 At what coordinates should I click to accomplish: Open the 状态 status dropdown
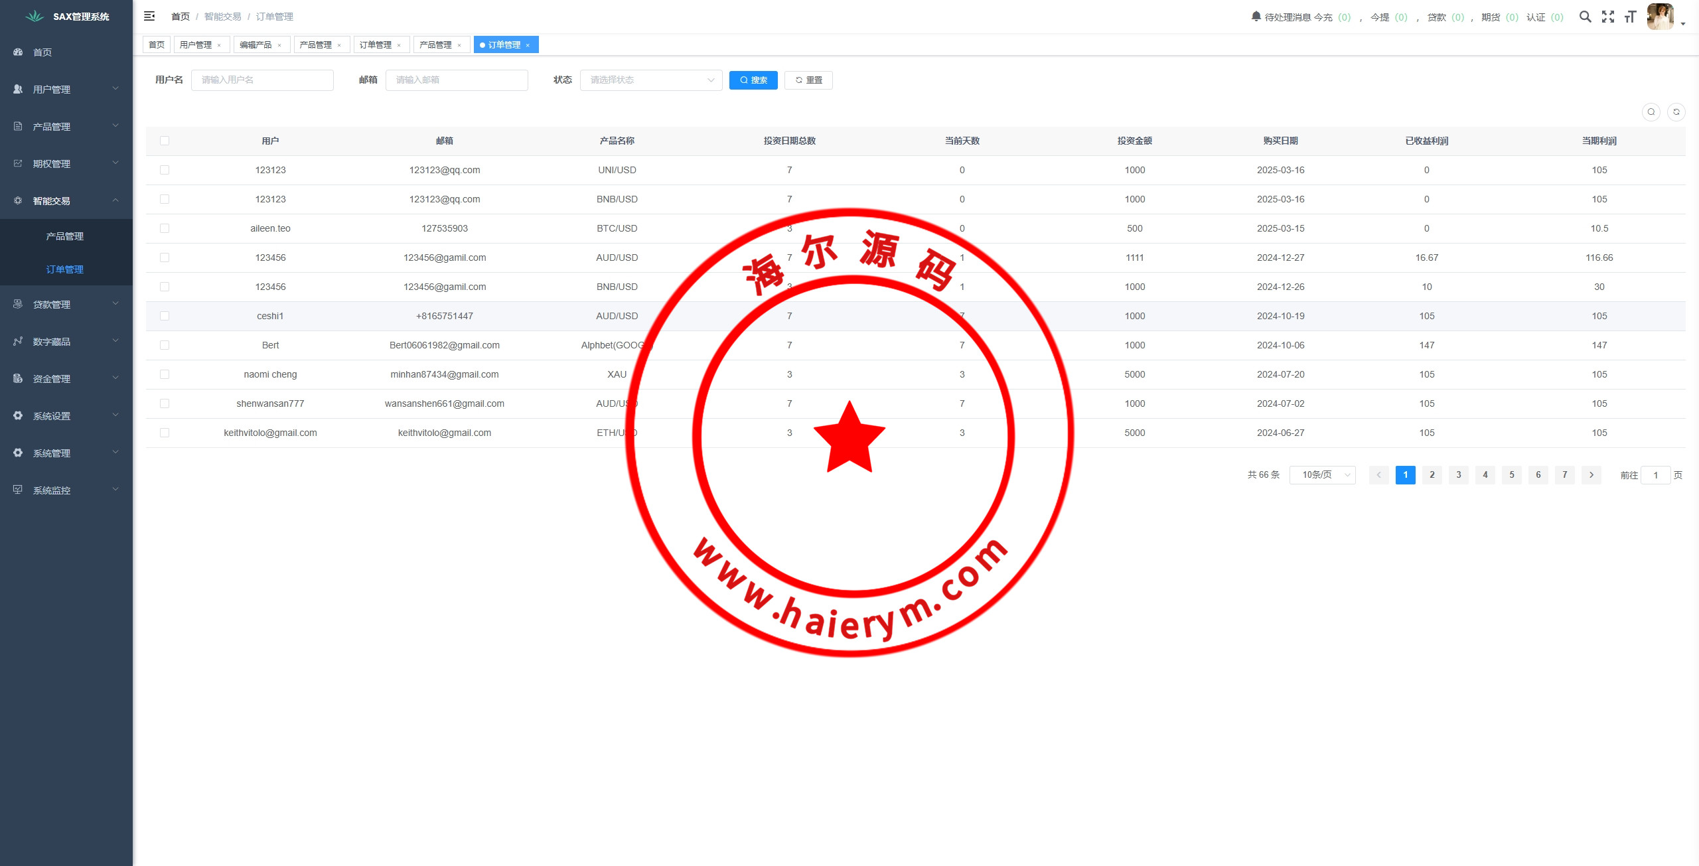650,80
